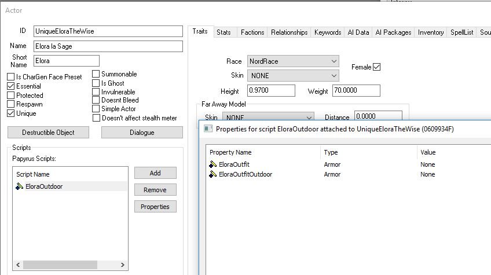
Task: Switch to the AI Data tab
Action: pyautogui.click(x=358, y=32)
